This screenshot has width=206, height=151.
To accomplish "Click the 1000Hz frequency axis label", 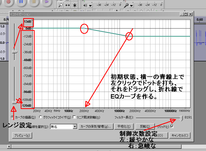I will click(119, 111).
